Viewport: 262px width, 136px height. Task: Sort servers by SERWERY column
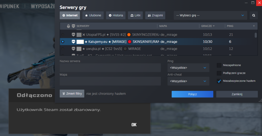pos(83,26)
